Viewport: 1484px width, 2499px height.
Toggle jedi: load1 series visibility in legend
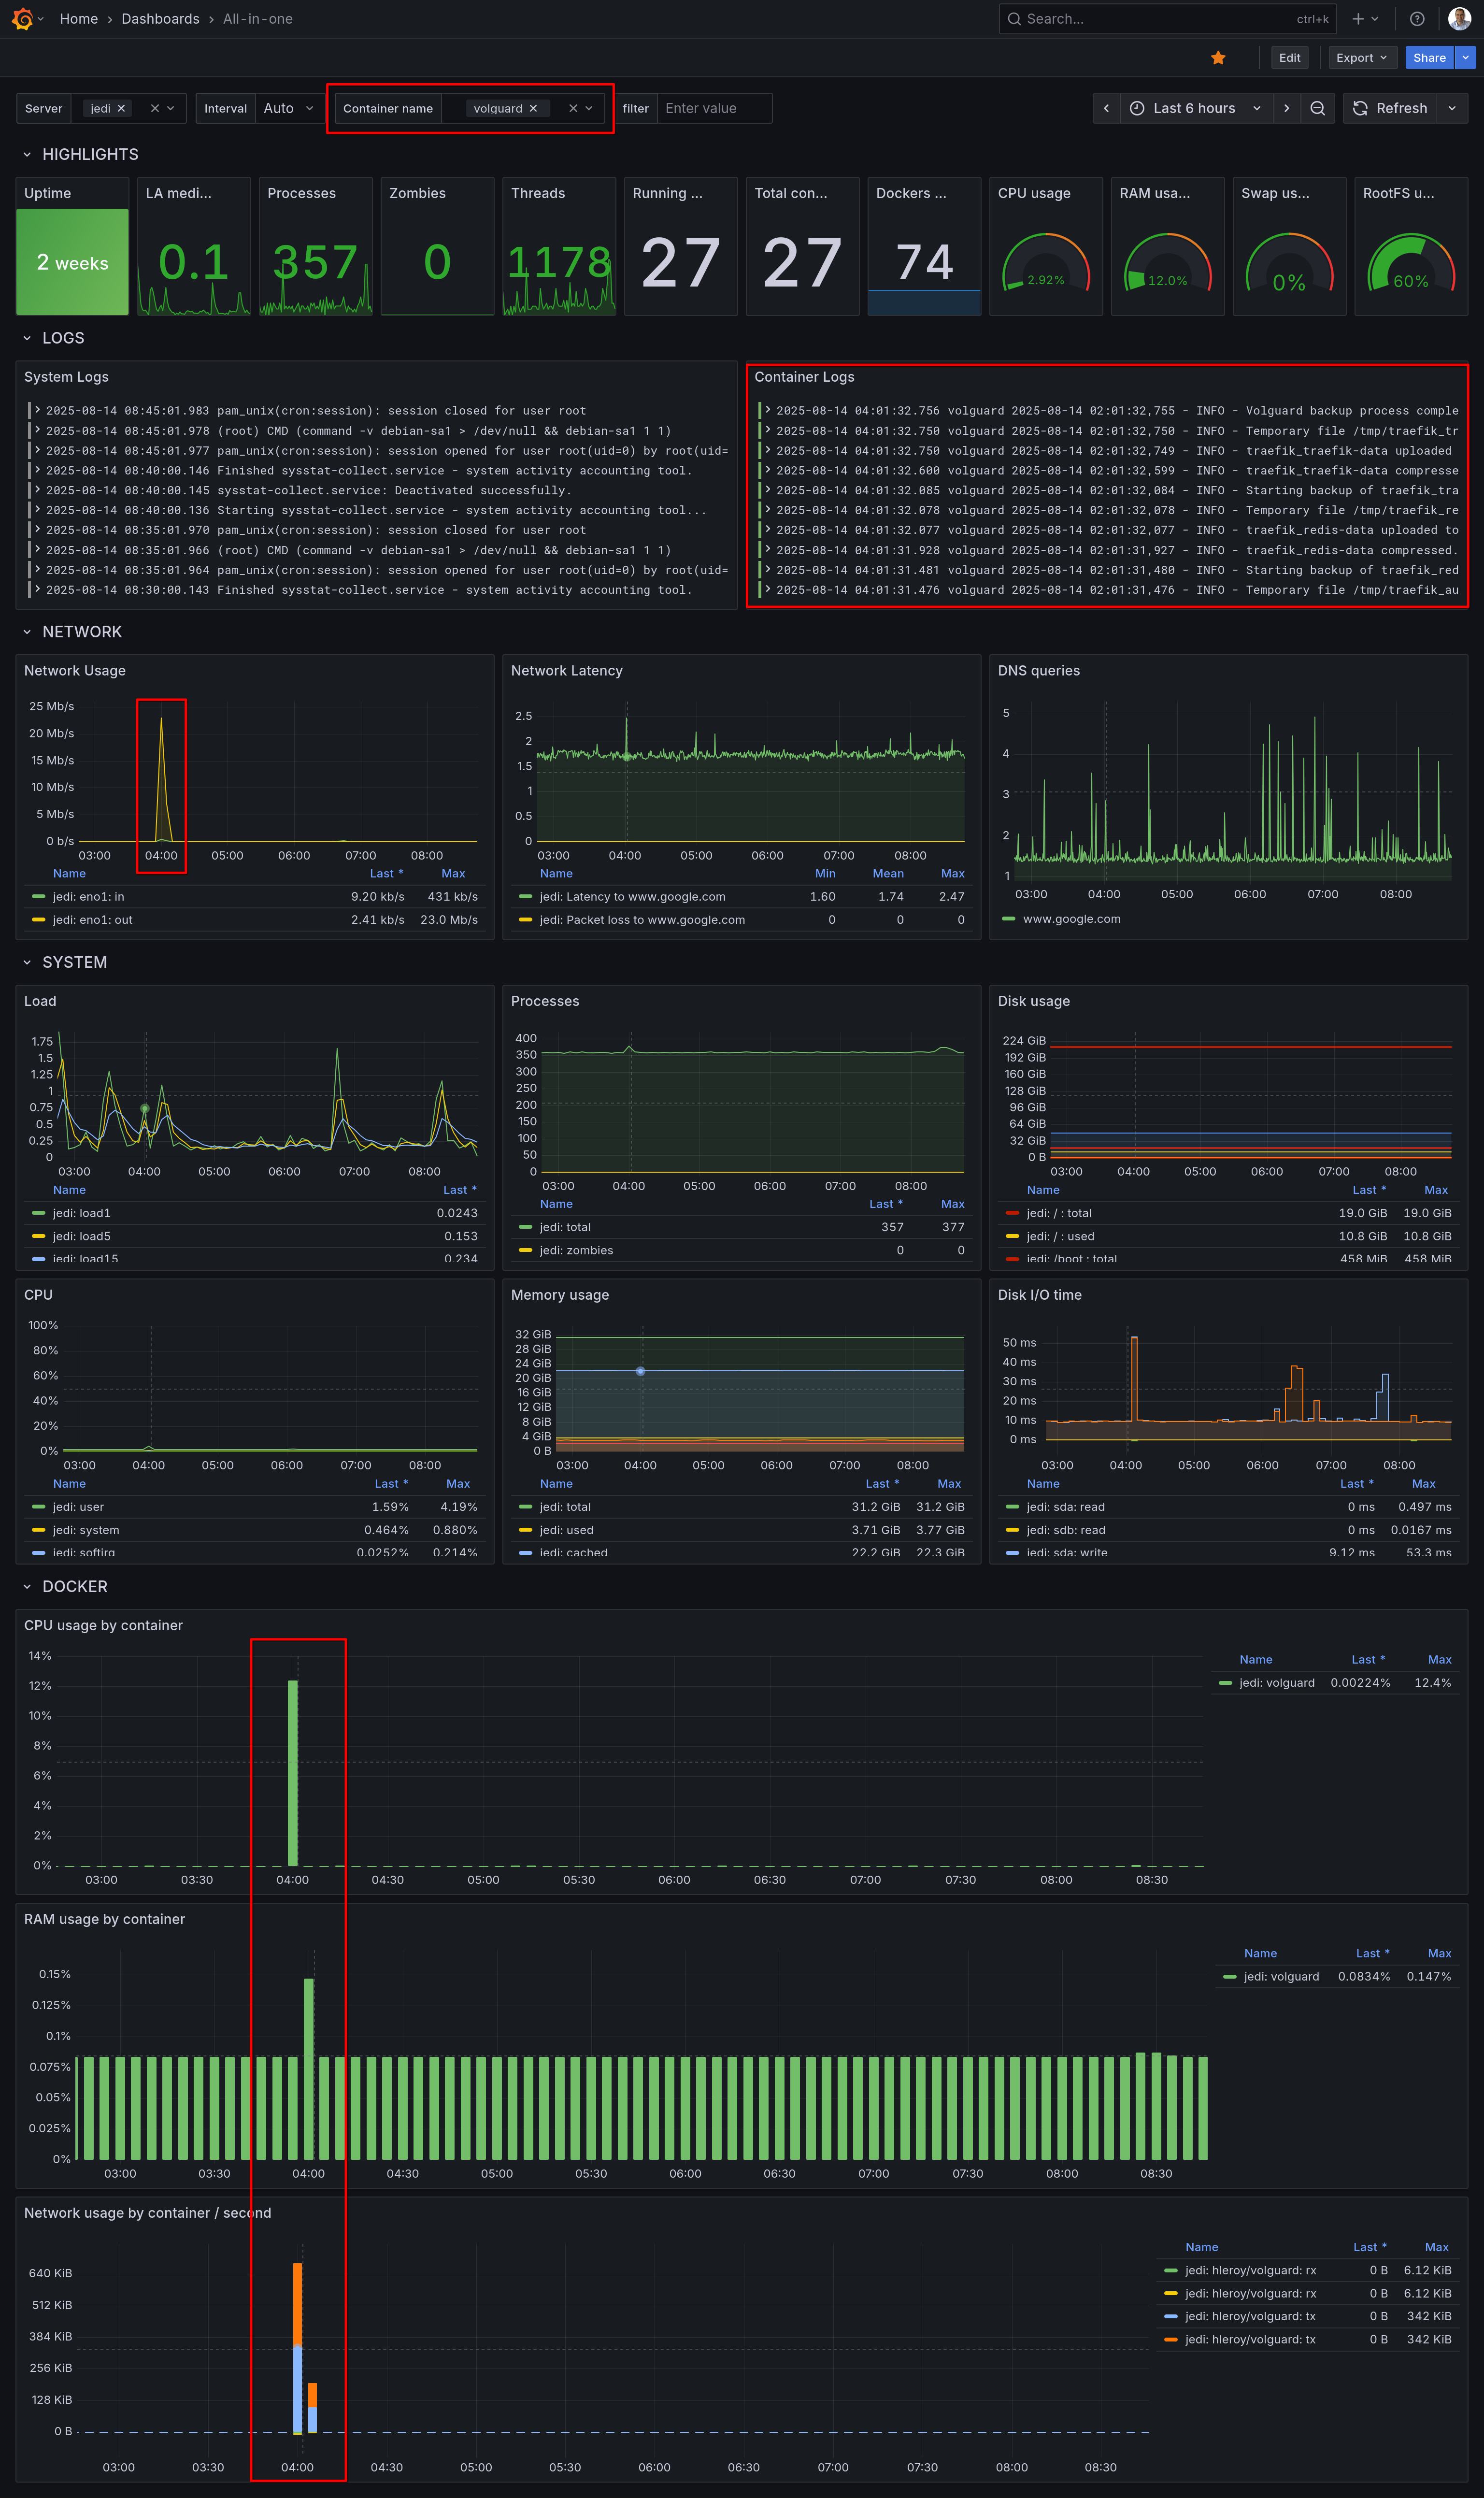point(82,1213)
